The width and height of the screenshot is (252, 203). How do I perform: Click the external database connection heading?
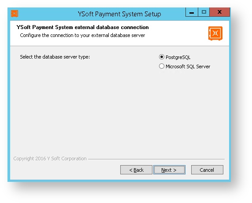(82, 27)
